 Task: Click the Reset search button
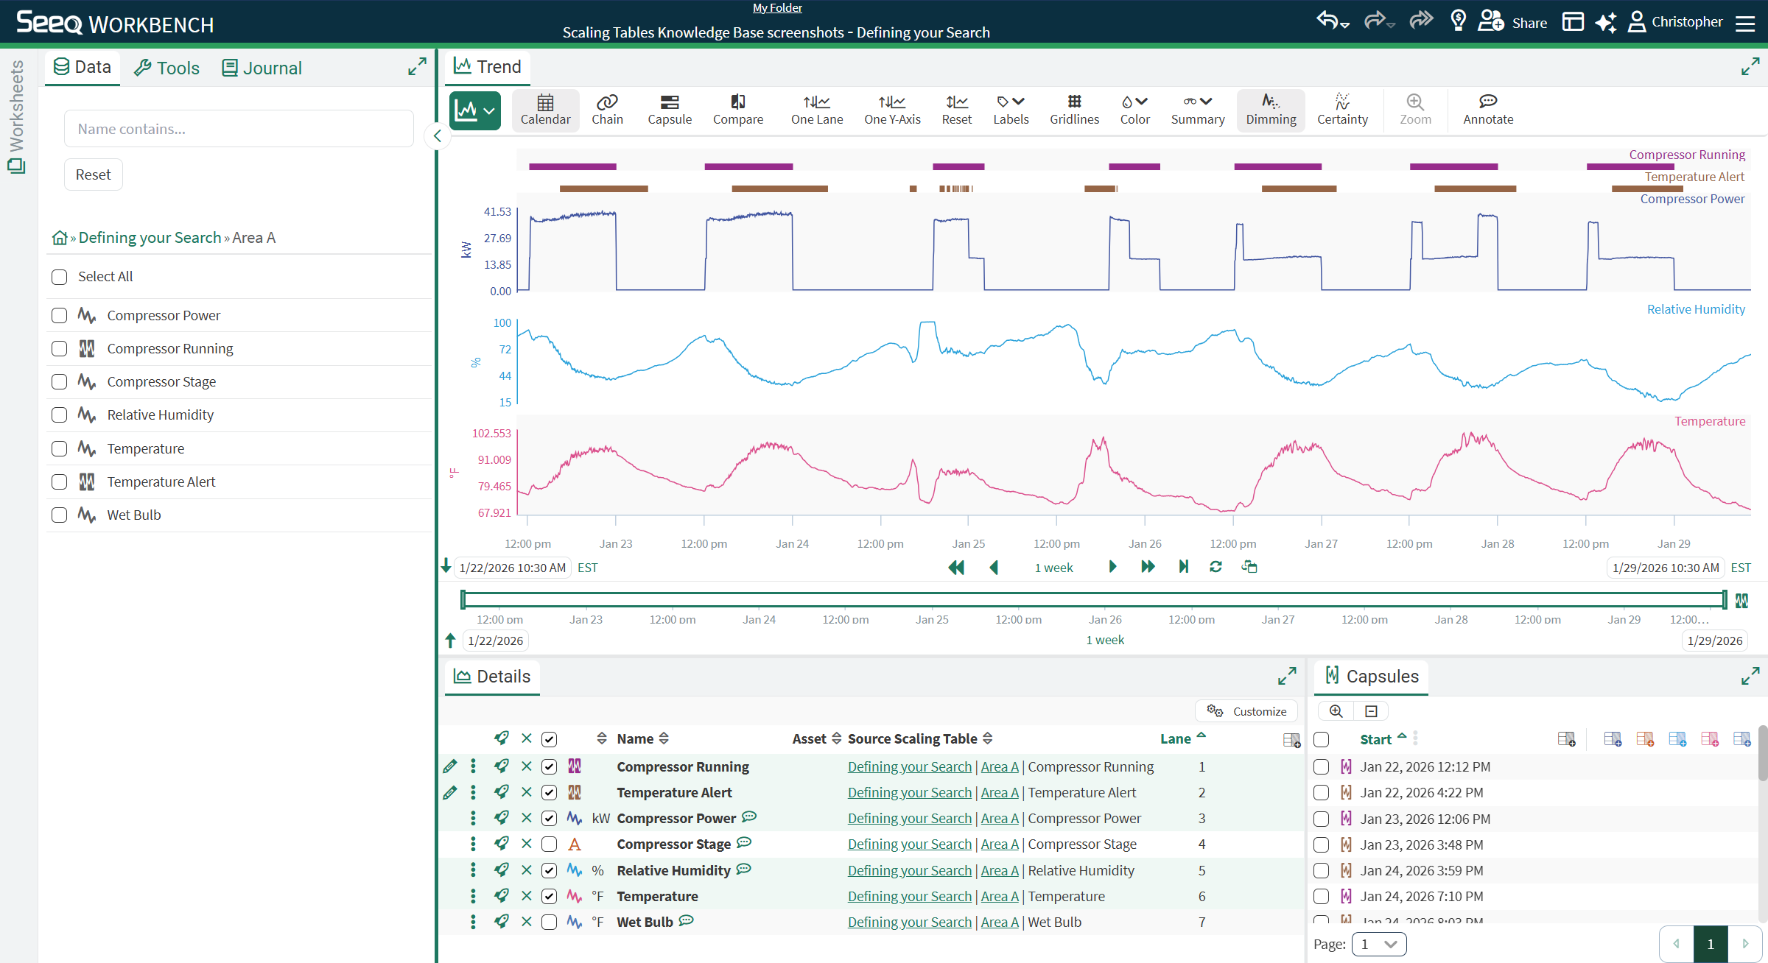93,175
